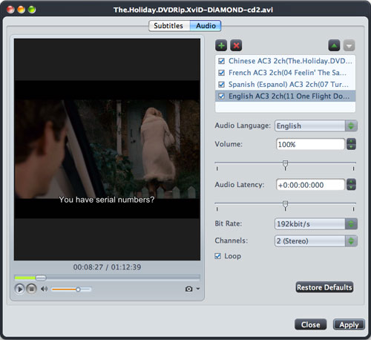Take a snapshot with the camera icon

[x=188, y=289]
